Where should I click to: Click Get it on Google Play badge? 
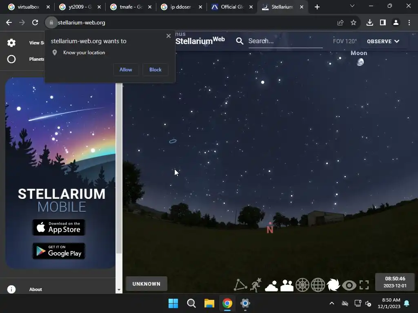pyautogui.click(x=59, y=251)
